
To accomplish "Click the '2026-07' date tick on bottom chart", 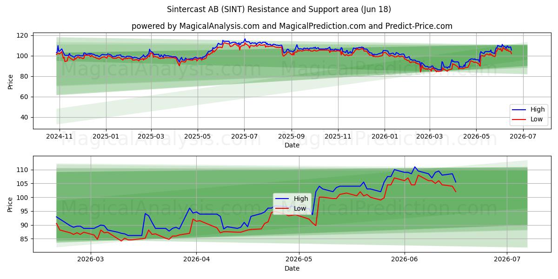I will click(x=507, y=259).
